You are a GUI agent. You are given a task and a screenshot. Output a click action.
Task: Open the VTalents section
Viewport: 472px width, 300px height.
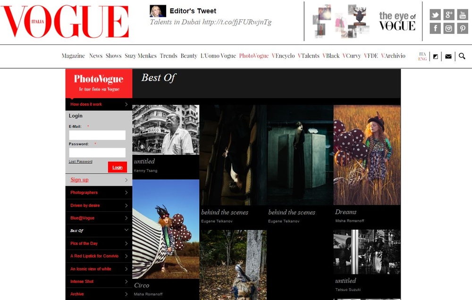[309, 56]
